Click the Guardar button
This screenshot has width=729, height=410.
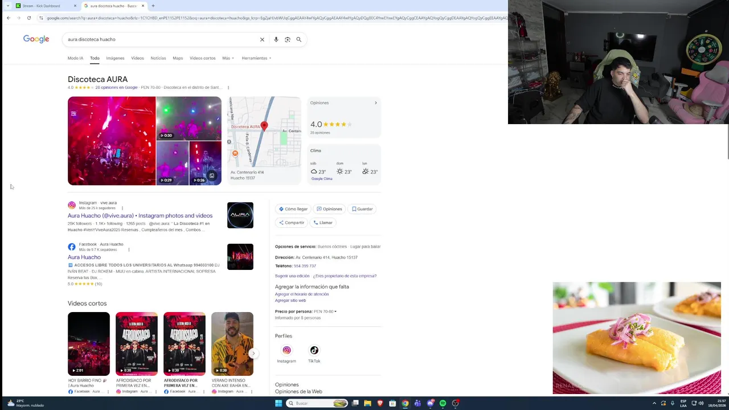pos(362,209)
